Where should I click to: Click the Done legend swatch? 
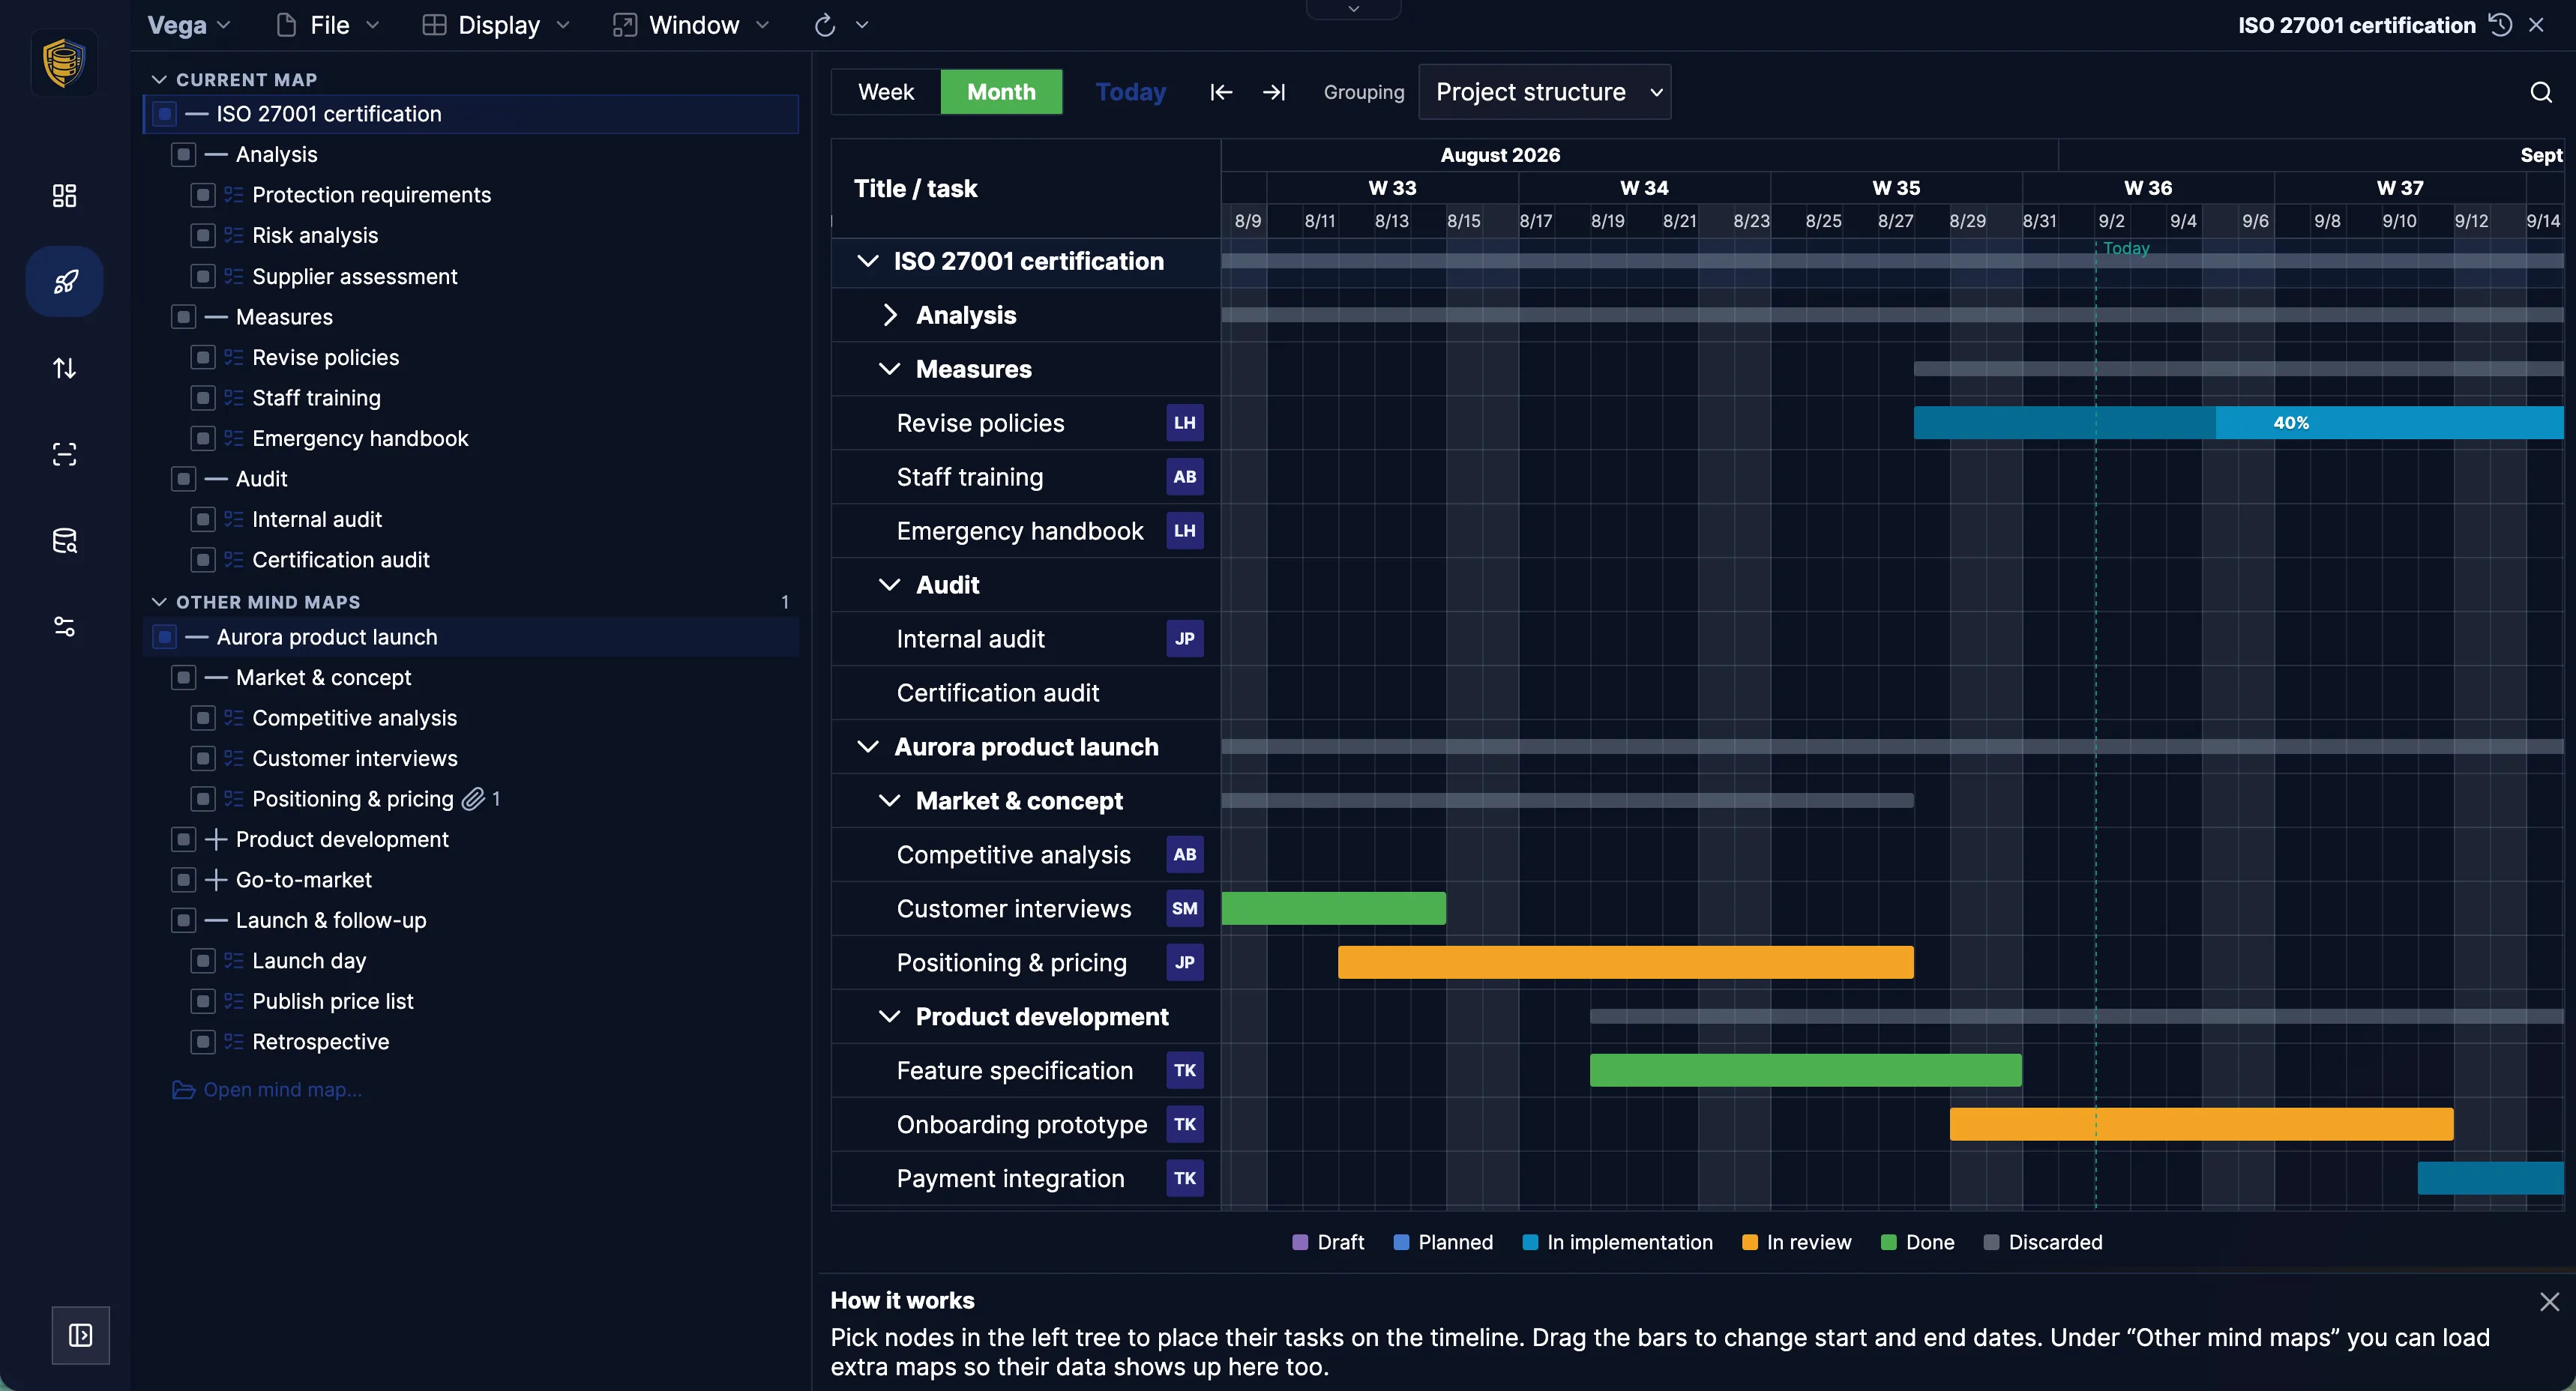tap(1888, 1243)
